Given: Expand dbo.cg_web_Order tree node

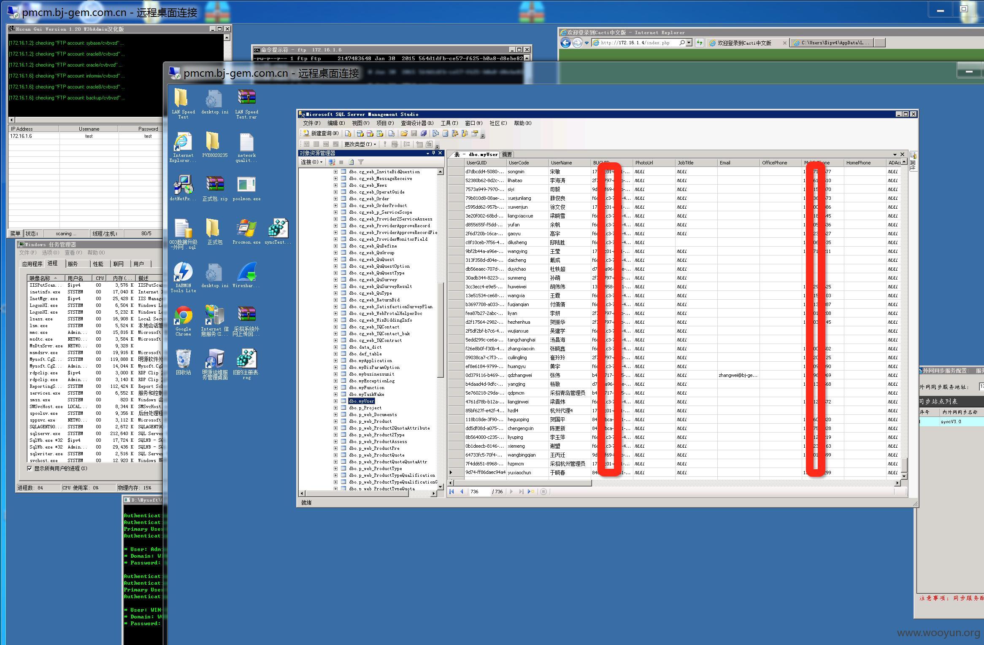Looking at the screenshot, I should point(335,199).
